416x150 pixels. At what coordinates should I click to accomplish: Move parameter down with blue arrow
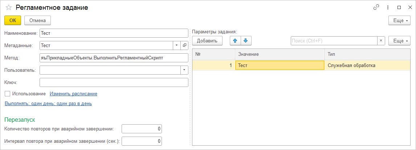245,41
